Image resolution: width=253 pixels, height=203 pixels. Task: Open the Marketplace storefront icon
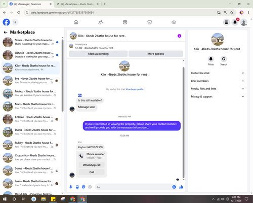point(149,22)
